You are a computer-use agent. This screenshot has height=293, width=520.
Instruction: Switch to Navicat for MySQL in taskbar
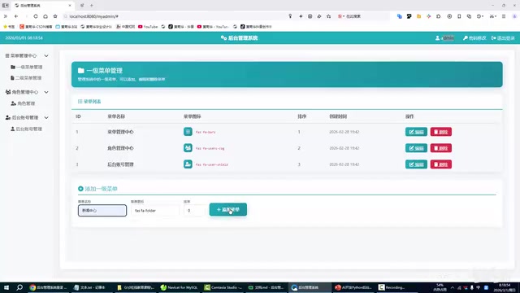[x=179, y=287]
